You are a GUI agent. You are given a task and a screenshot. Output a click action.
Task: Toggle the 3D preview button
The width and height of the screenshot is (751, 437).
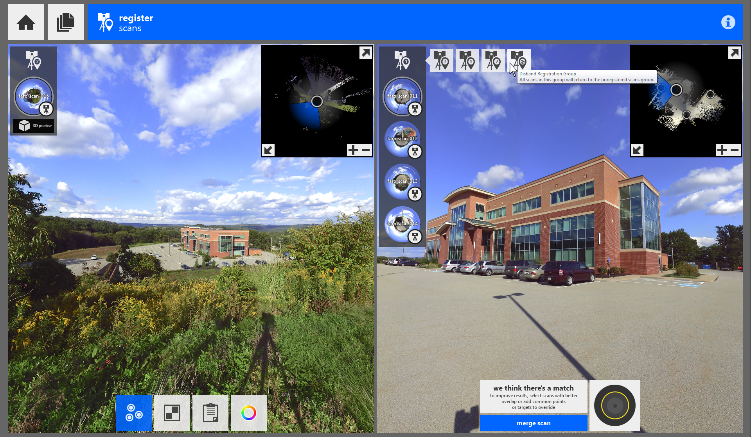click(34, 126)
